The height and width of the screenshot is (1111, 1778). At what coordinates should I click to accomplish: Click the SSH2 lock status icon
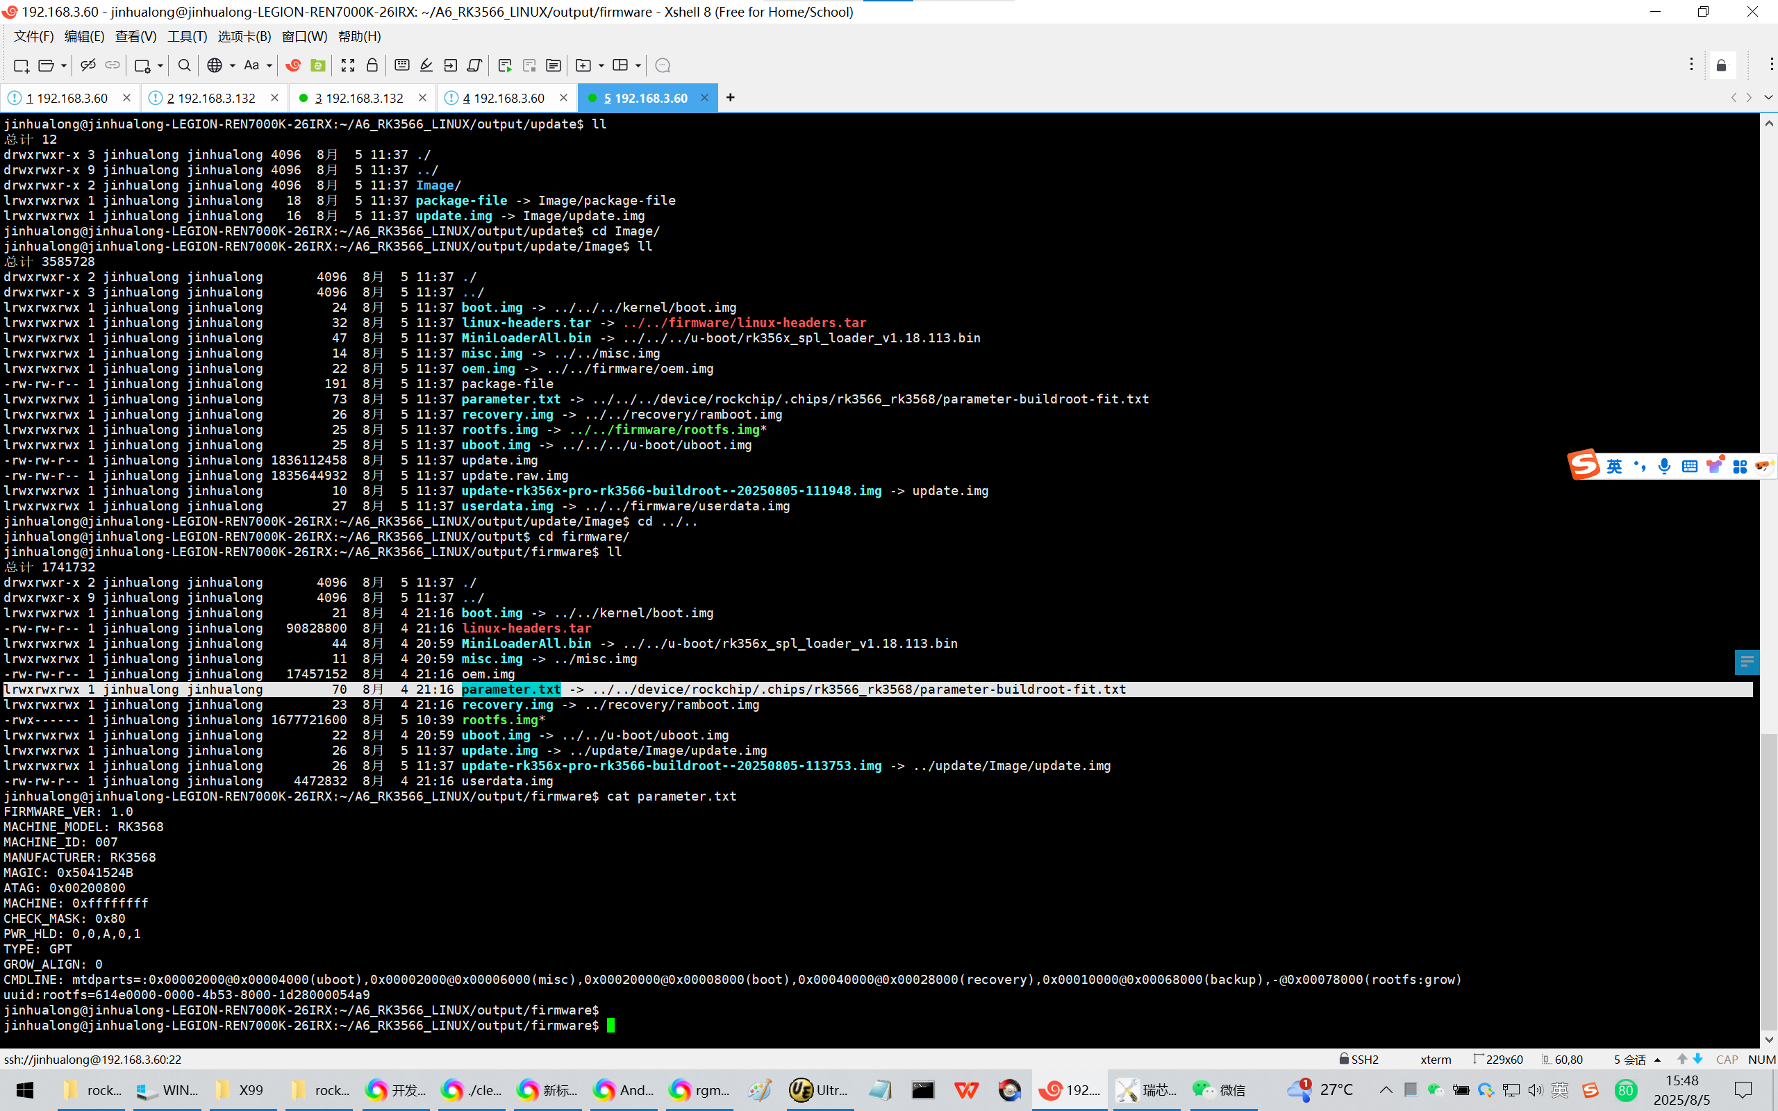pyautogui.click(x=1344, y=1059)
